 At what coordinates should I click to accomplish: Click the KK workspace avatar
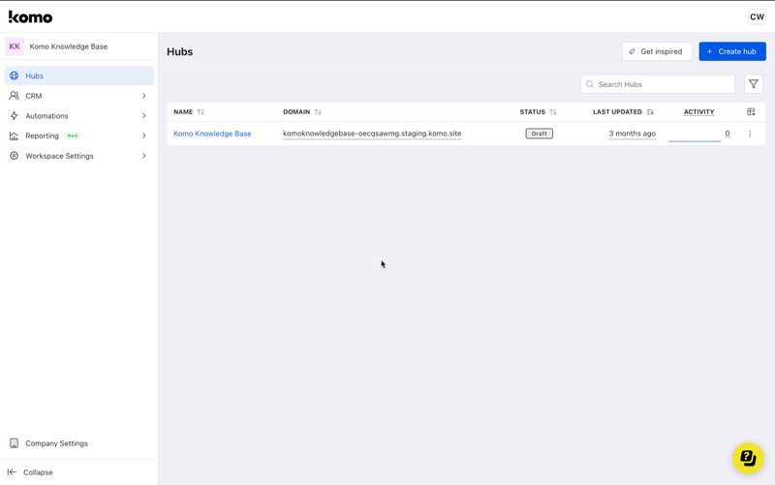point(15,46)
